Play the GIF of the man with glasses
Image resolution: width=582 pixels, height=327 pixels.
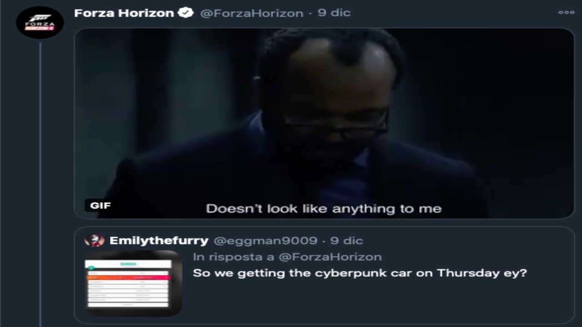tap(324, 124)
